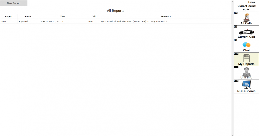Click the Logout button
259x137 pixels.
(252, 2)
